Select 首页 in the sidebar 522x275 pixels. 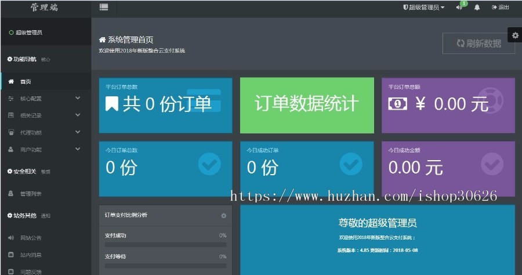[x=46, y=82]
